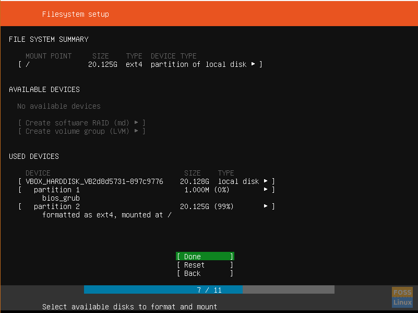The height and width of the screenshot is (313, 418).
Task: Click the 1.000M (0%) size value
Action: 207,190
